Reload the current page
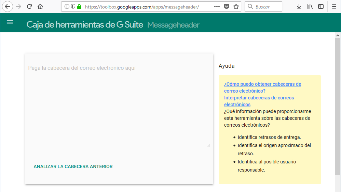341x192 pixels. (30, 6)
